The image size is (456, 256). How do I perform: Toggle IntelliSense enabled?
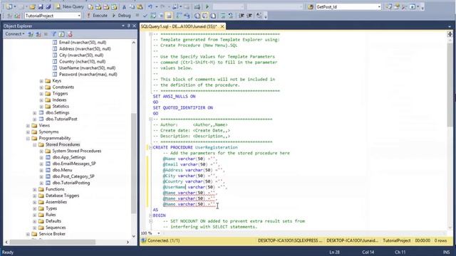point(169,16)
